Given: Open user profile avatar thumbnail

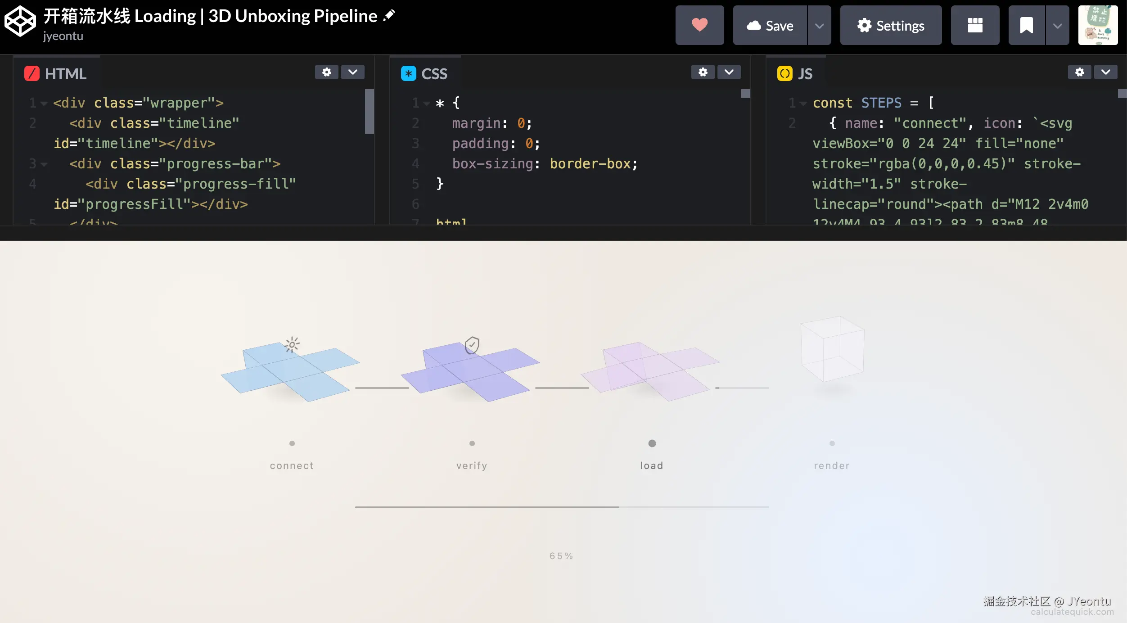Looking at the screenshot, I should pyautogui.click(x=1098, y=25).
